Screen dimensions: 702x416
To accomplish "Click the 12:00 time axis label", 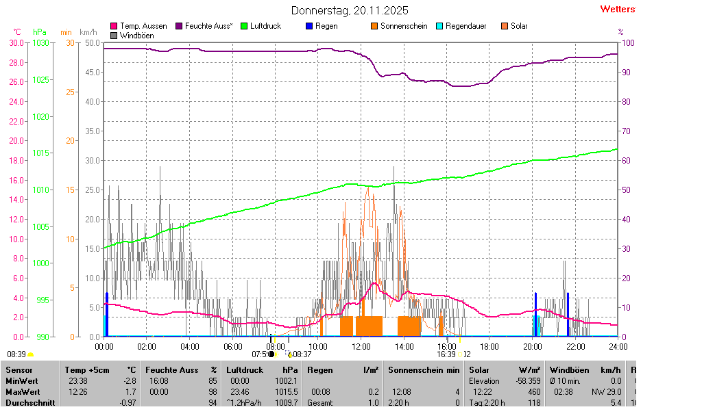I will click(361, 346).
